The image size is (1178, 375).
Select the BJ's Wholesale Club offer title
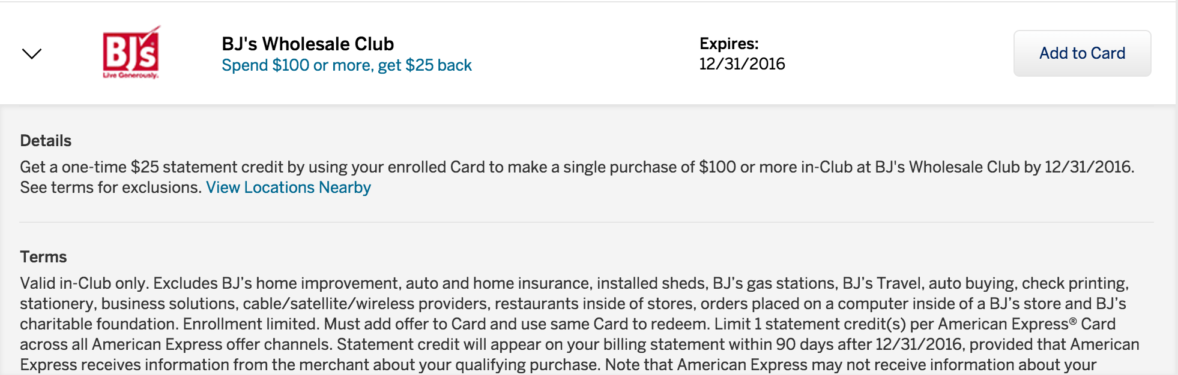click(307, 44)
